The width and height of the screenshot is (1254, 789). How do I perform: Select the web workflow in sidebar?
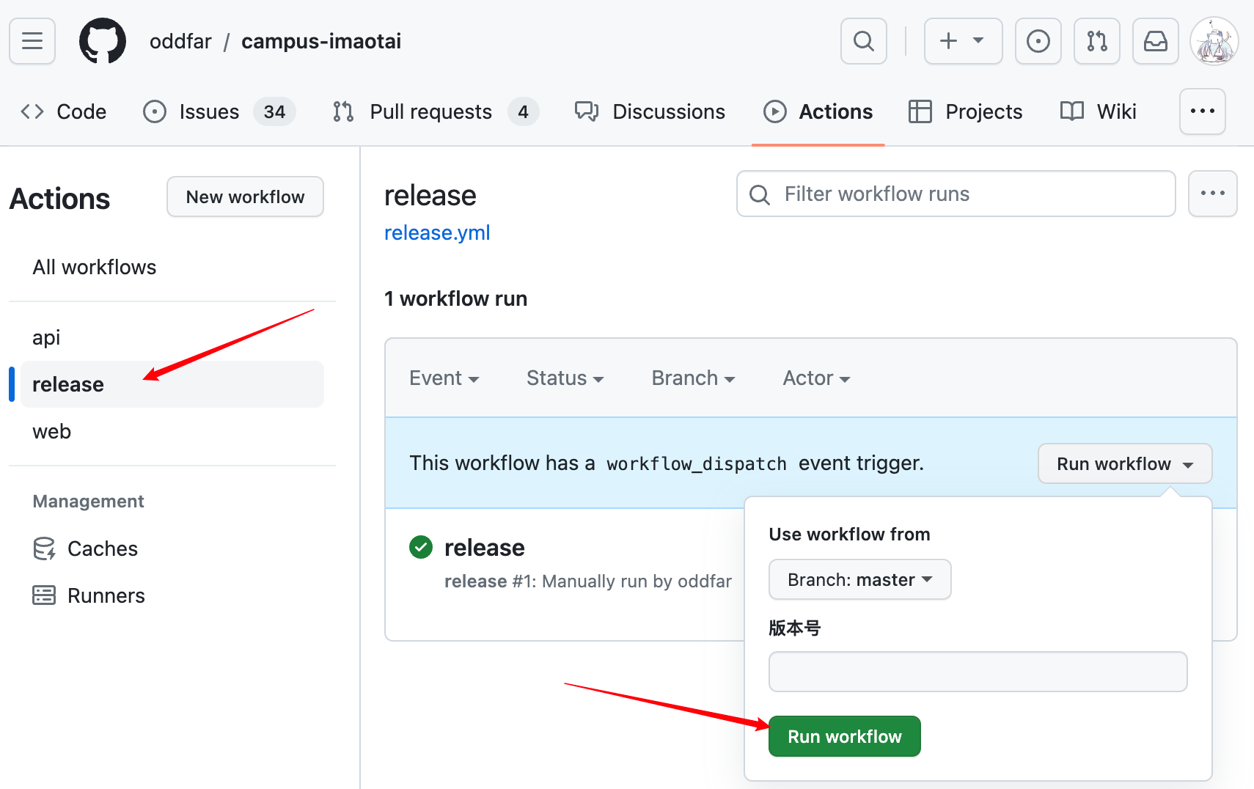point(52,431)
